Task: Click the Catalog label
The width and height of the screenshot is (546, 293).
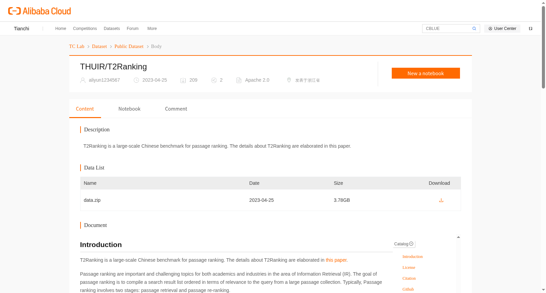Action: [401, 244]
